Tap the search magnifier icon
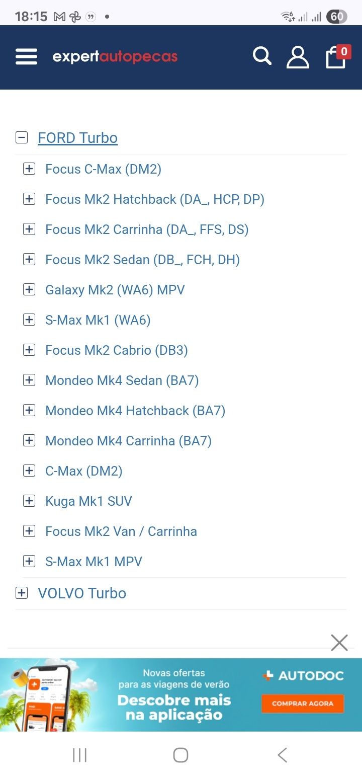Viewport: 362px width, 777px height. click(x=262, y=56)
